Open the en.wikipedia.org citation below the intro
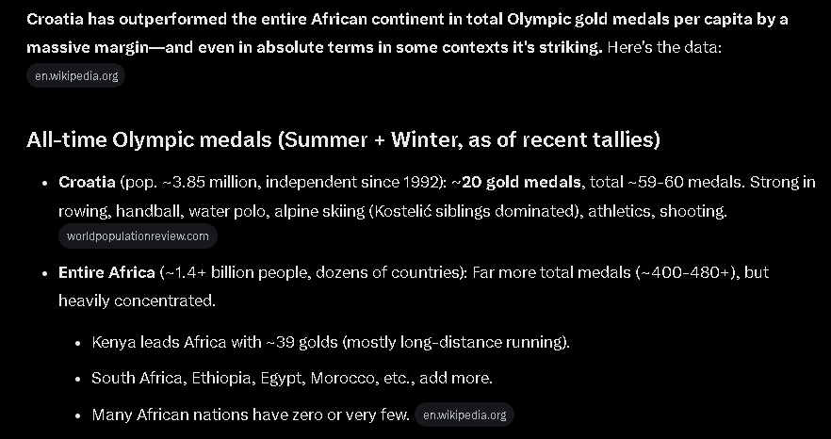 (x=75, y=75)
